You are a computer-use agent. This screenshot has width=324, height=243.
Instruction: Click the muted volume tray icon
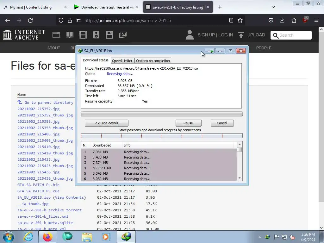click(292, 237)
